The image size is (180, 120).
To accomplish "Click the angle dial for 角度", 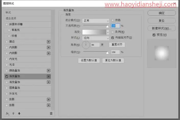I will click(x=86, y=45).
